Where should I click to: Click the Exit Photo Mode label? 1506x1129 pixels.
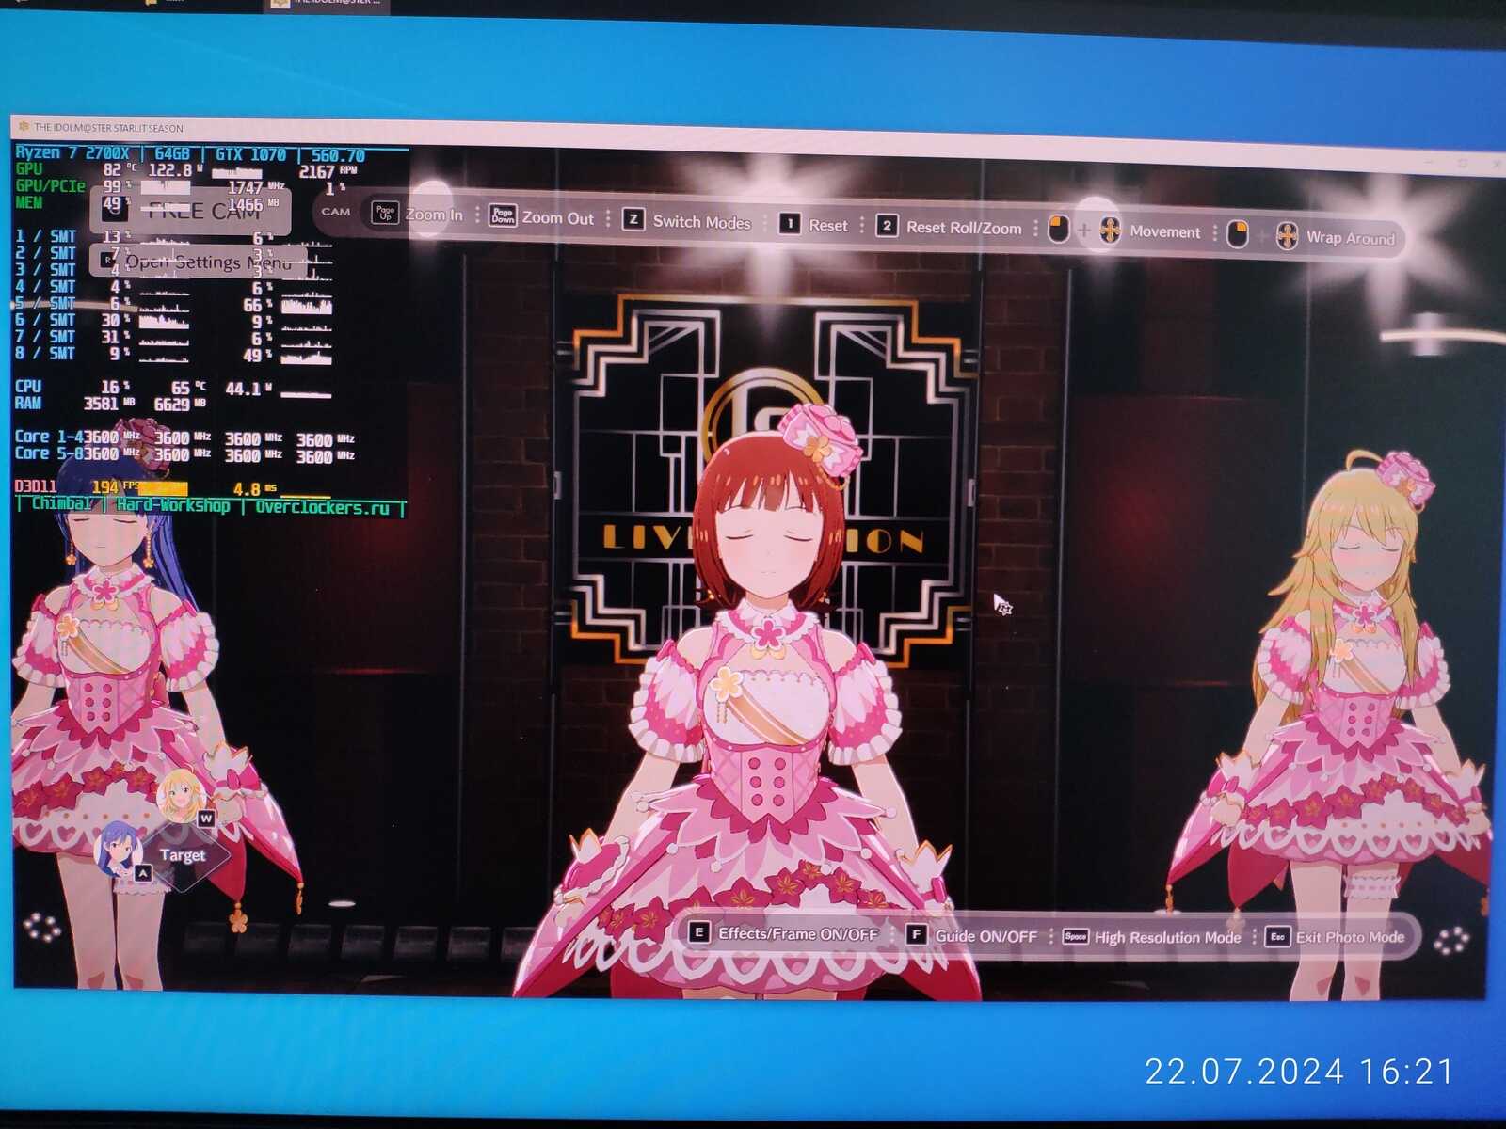click(1350, 938)
